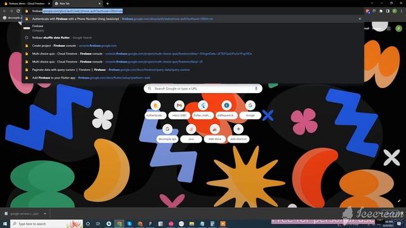Screen dimensions: 406x228
Task: Open the File Explorer icon on taskbar
Action: (192, 224)
